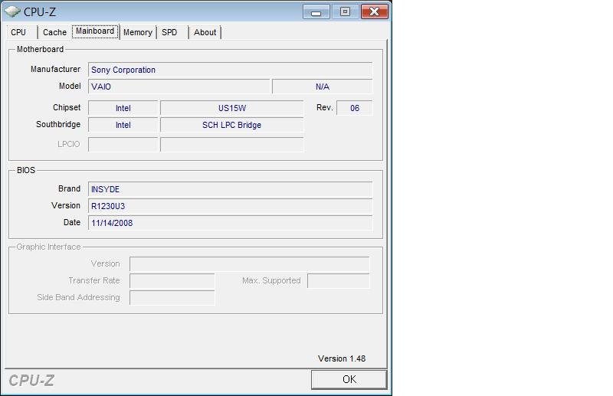Click the Rev. value 06

pos(355,108)
